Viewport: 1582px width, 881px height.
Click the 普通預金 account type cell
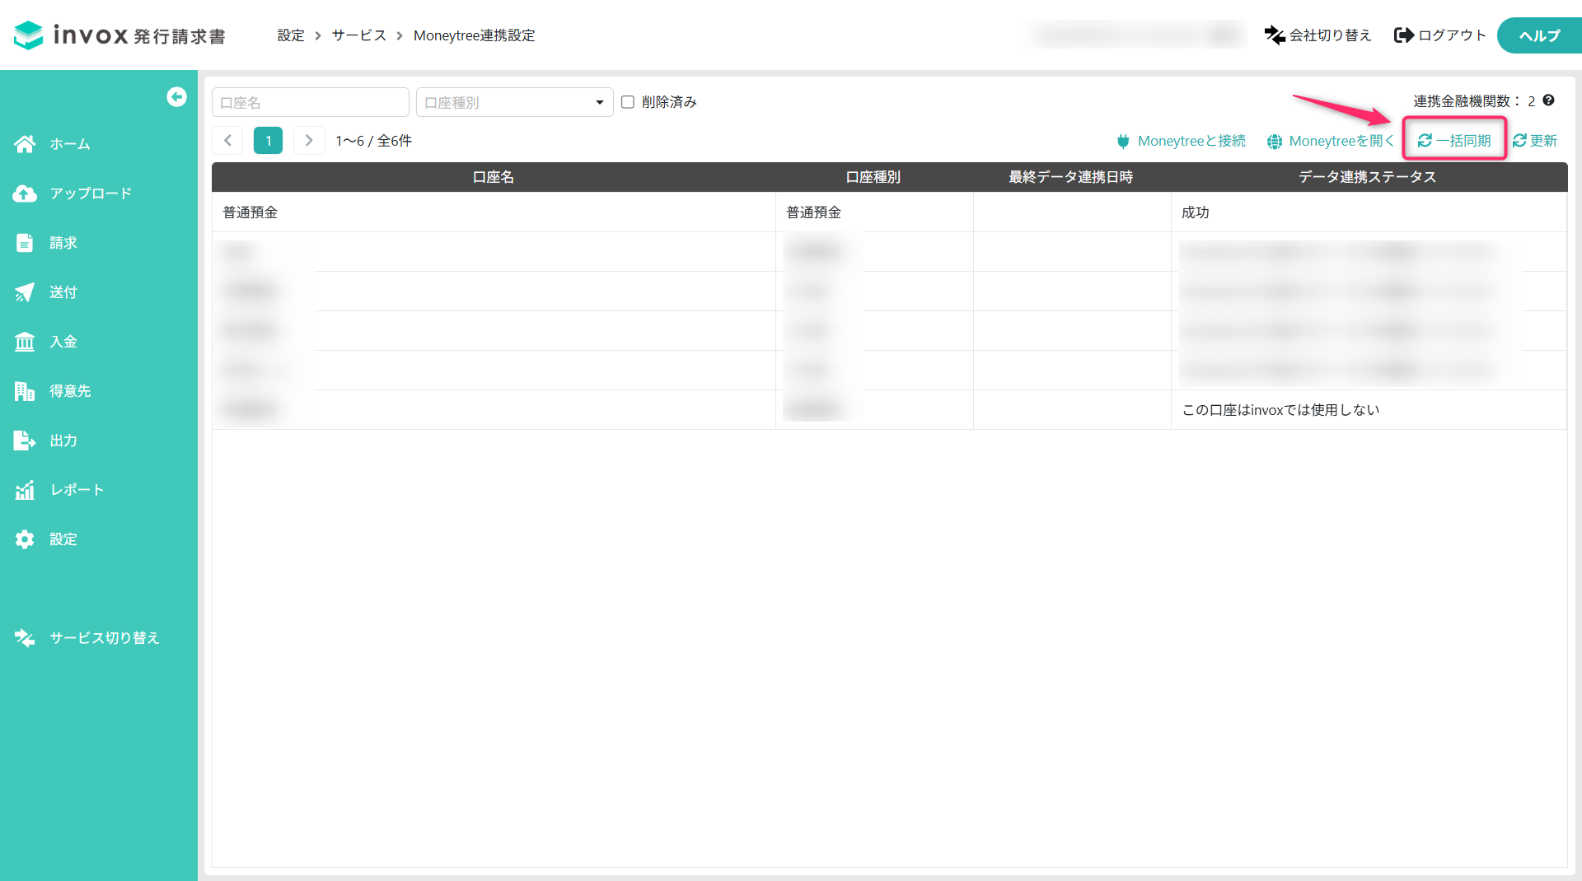(x=874, y=212)
